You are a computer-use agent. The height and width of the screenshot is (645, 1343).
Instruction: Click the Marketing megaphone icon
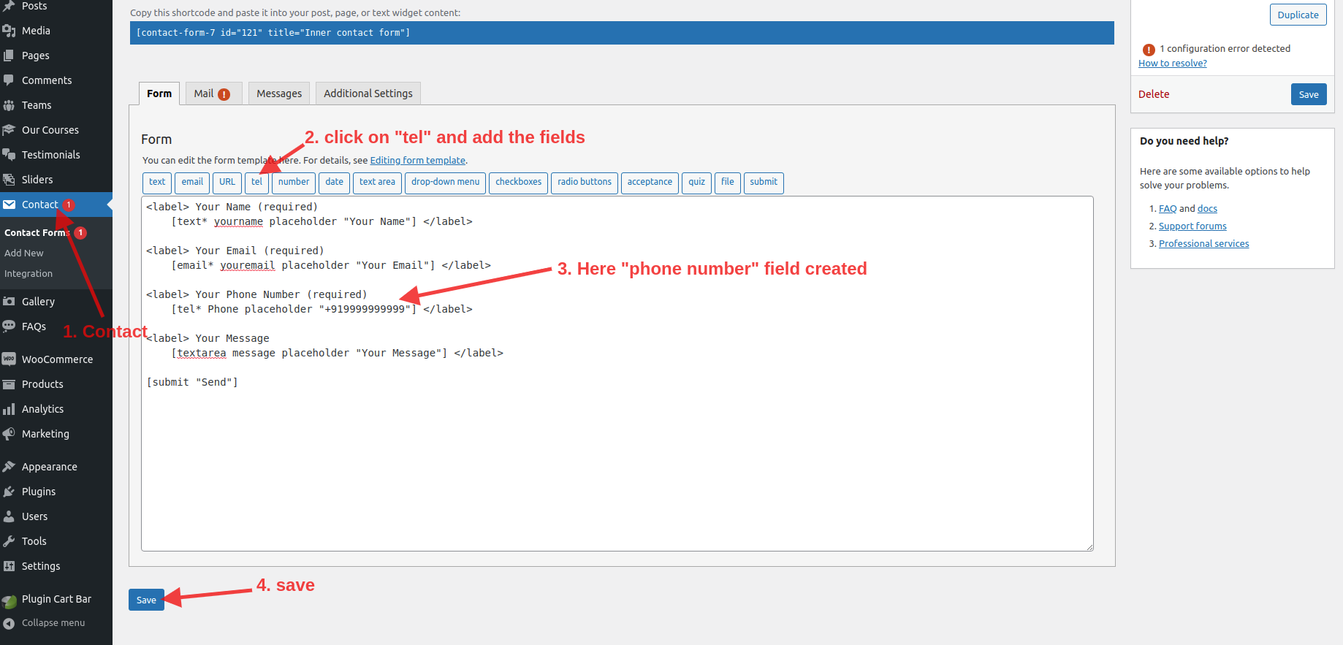pyautogui.click(x=9, y=434)
